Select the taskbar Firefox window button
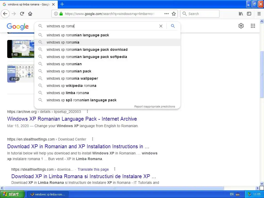The height and width of the screenshot is (198, 264). pyautogui.click(x=48, y=194)
